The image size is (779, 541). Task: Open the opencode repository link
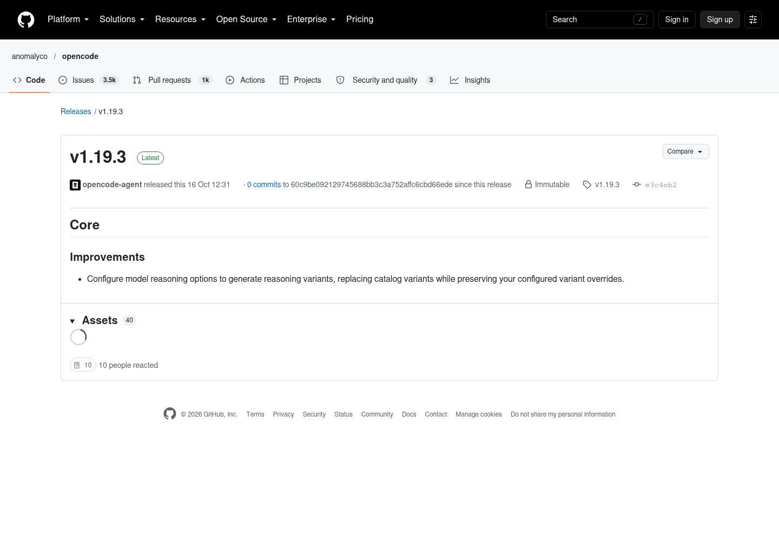(x=80, y=56)
